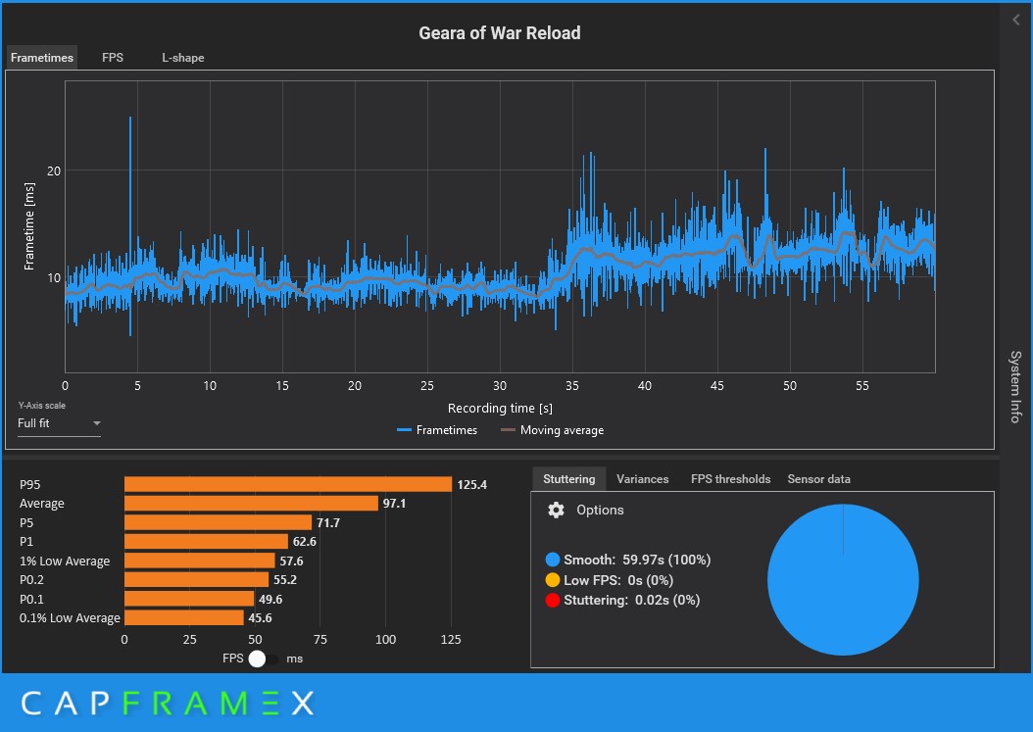The image size is (1033, 732).
Task: Switch to the FPS chart tab
Action: 113,57
